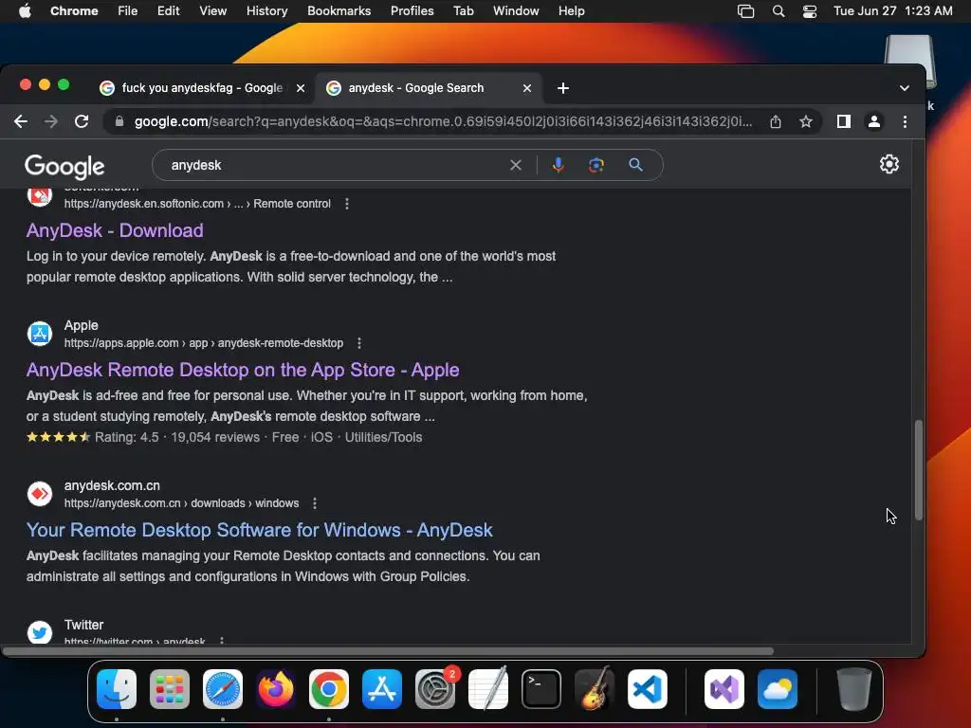Open the Bookmarks menu
Screen dimensions: 971x728
(x=339, y=11)
